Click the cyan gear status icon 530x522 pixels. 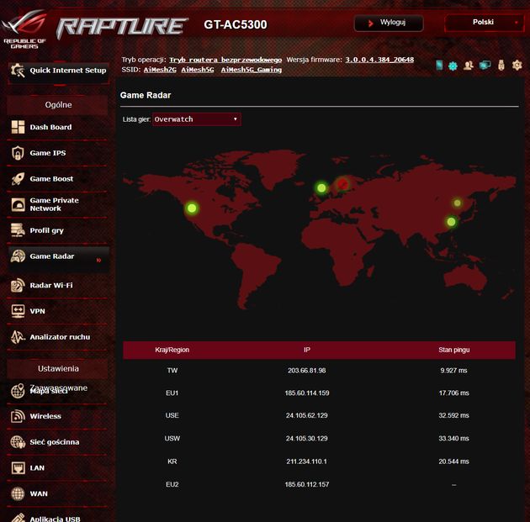tap(453, 66)
